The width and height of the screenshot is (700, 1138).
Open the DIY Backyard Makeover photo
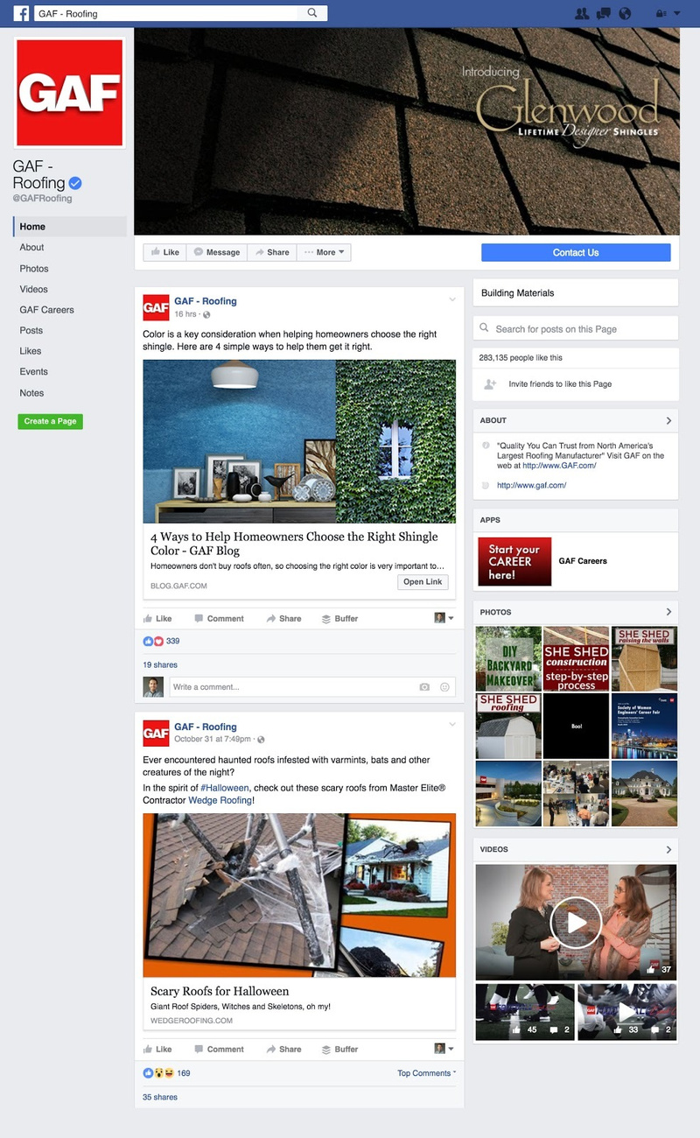(x=508, y=658)
